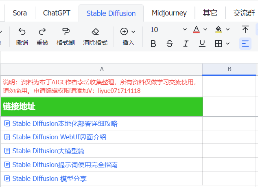Expand font color options arrow
The image size is (258, 187).
tap(205, 29)
